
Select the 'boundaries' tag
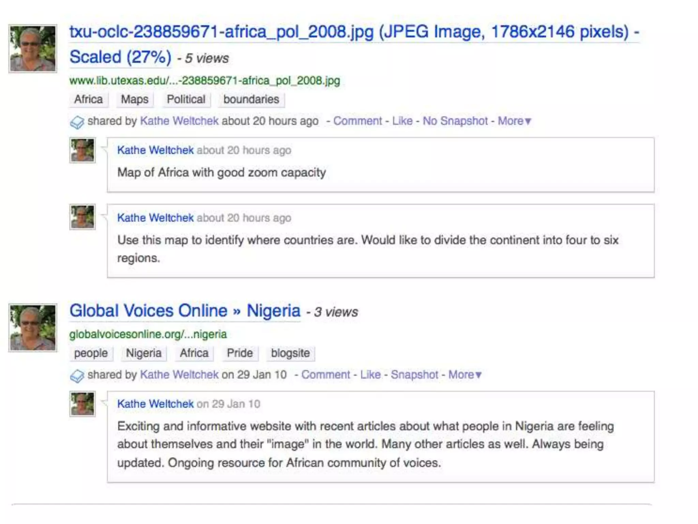(251, 100)
